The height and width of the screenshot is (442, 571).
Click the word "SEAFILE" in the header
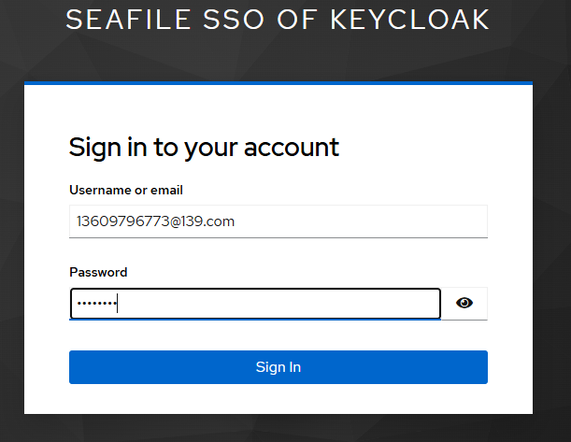pos(128,20)
